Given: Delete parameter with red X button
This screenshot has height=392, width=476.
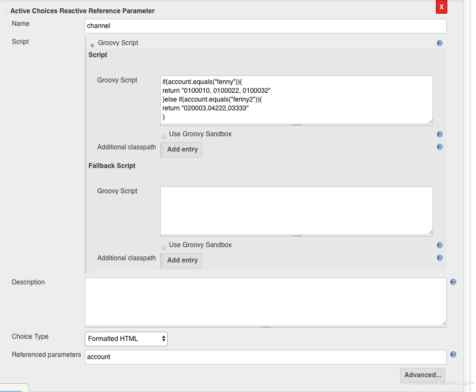Looking at the screenshot, I should 441,7.
